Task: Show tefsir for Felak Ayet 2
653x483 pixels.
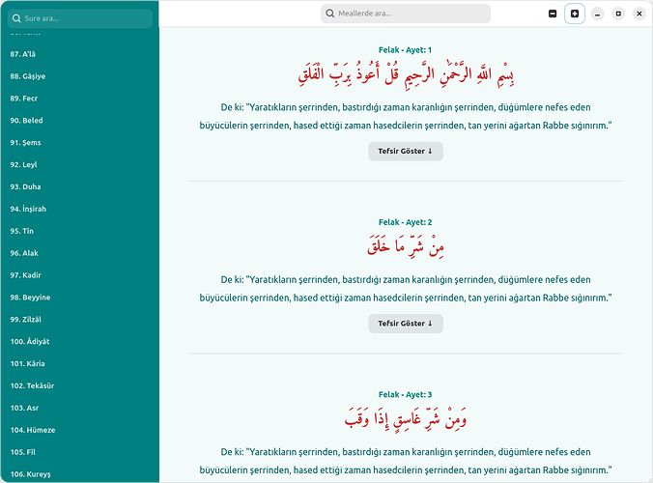Action: [x=405, y=324]
